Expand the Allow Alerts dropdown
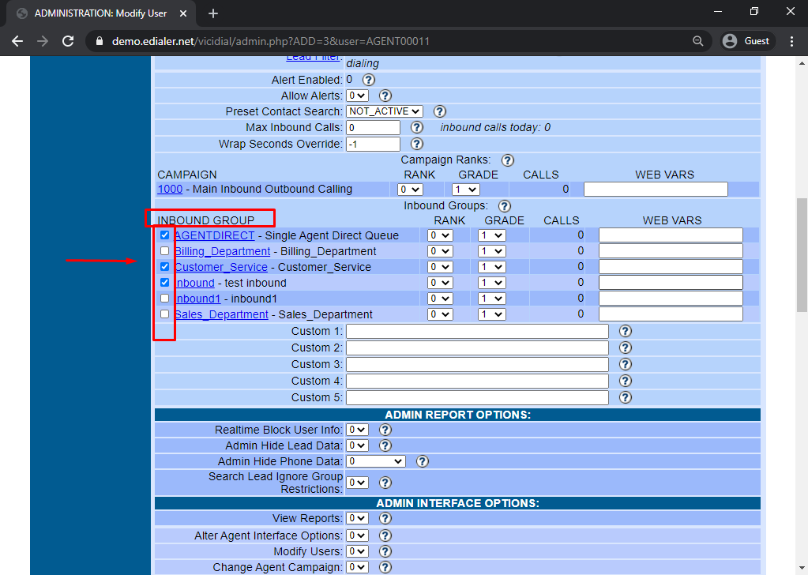Screen dimensions: 808x575 click(357, 96)
